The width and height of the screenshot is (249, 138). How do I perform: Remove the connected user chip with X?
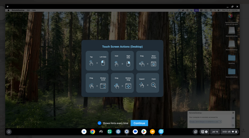point(220,122)
